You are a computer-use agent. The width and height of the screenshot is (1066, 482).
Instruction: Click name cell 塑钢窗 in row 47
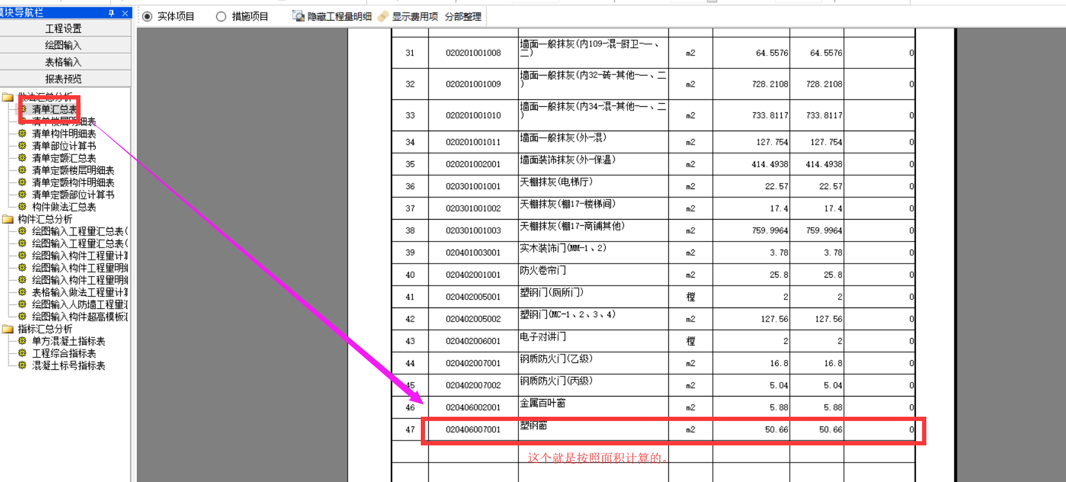[593, 430]
